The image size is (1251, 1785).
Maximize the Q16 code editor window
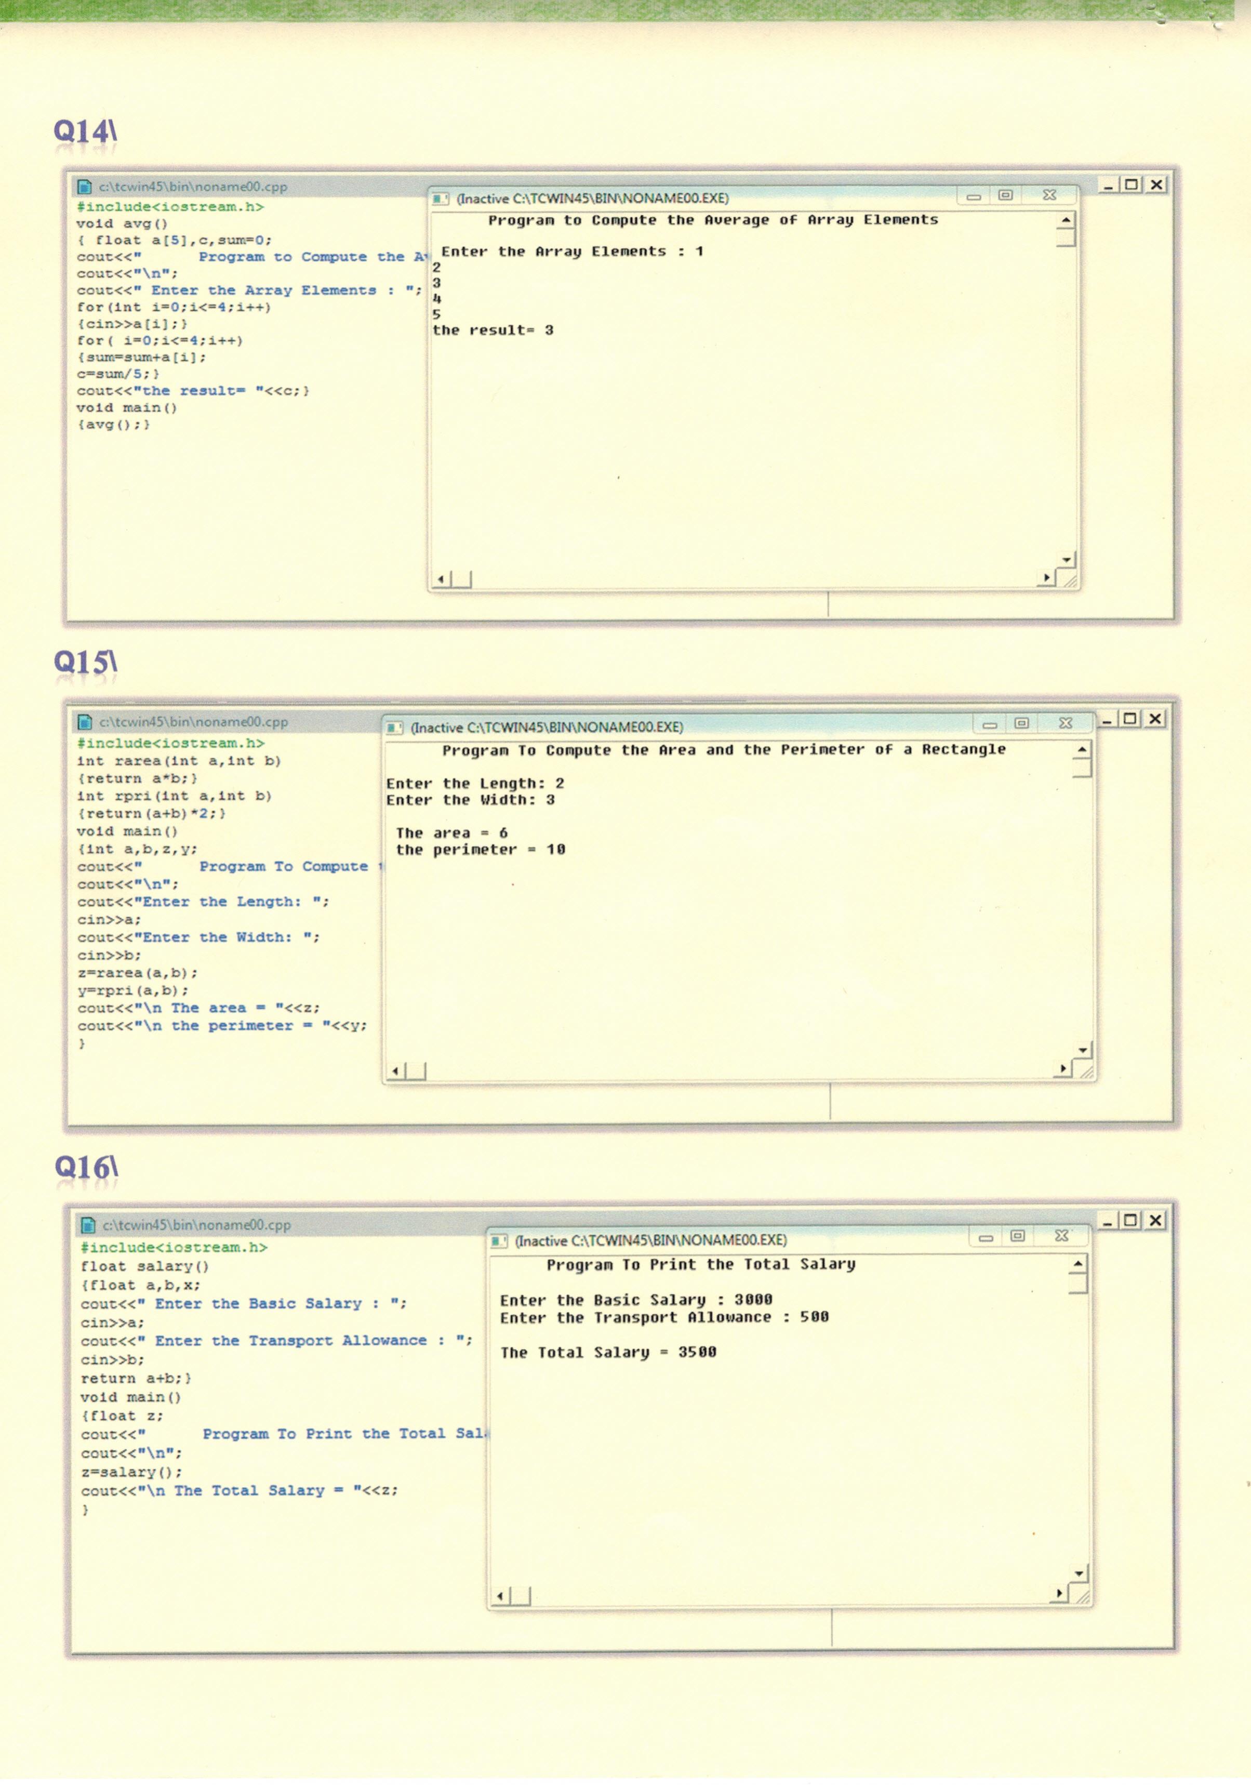(x=1132, y=1221)
